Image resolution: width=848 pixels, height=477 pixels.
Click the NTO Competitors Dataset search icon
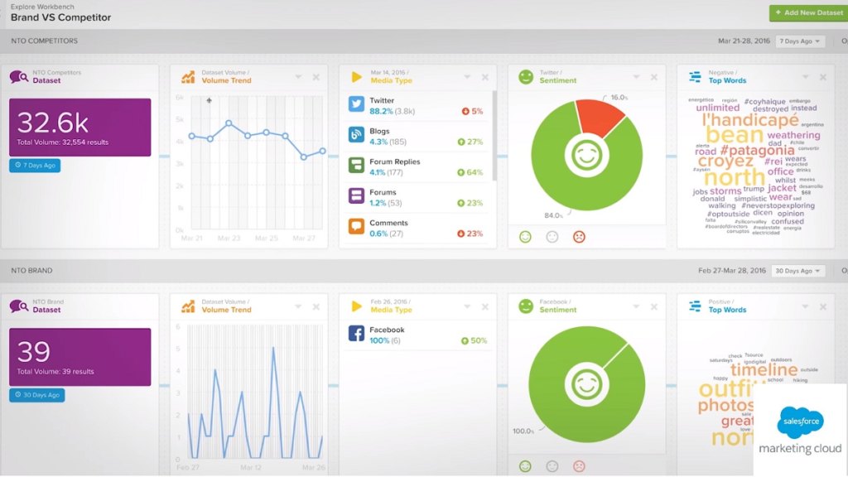point(19,77)
